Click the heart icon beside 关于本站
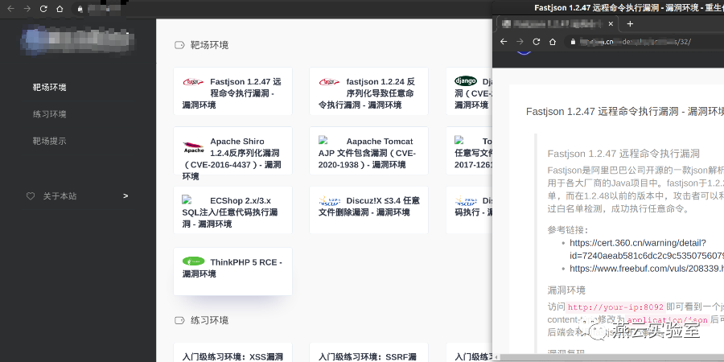Screen dimensions: 724x362 point(31,196)
